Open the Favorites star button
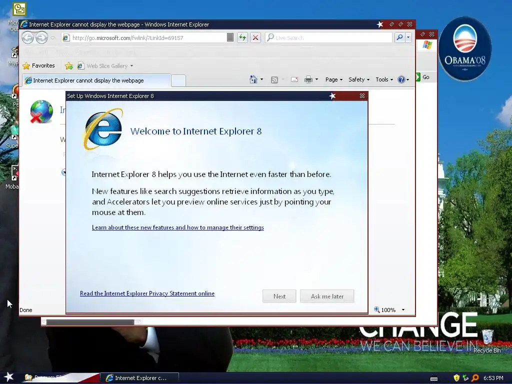The image size is (512, 384). (x=38, y=65)
